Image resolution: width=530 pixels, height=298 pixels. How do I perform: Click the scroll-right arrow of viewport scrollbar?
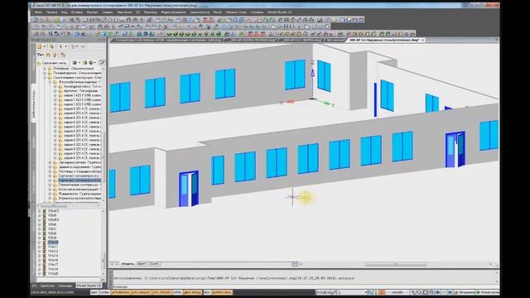click(491, 264)
